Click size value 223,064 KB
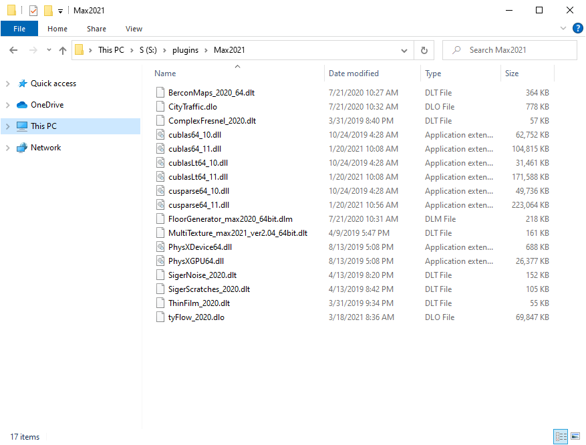 pyautogui.click(x=531, y=205)
